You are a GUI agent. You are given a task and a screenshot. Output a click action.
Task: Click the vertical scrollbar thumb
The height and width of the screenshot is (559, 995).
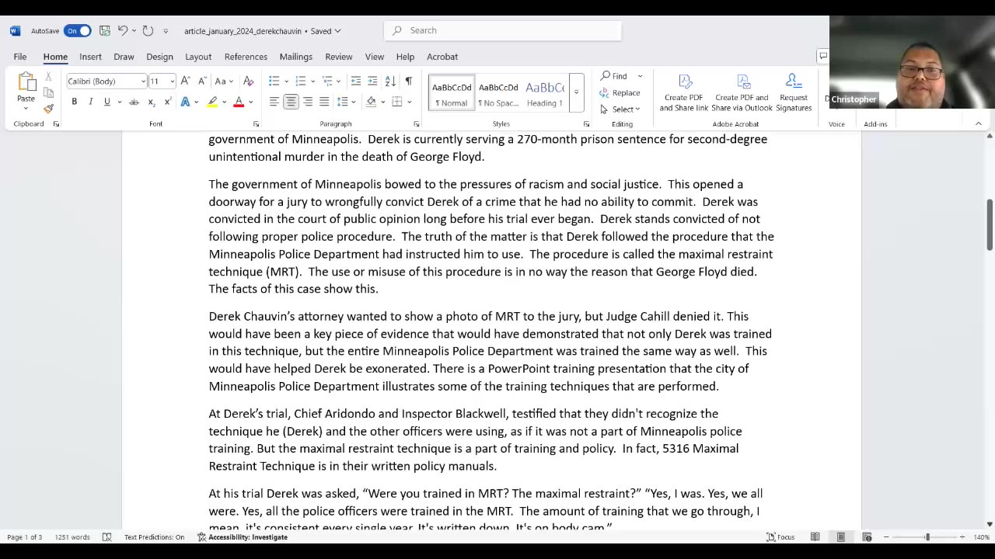click(x=990, y=224)
